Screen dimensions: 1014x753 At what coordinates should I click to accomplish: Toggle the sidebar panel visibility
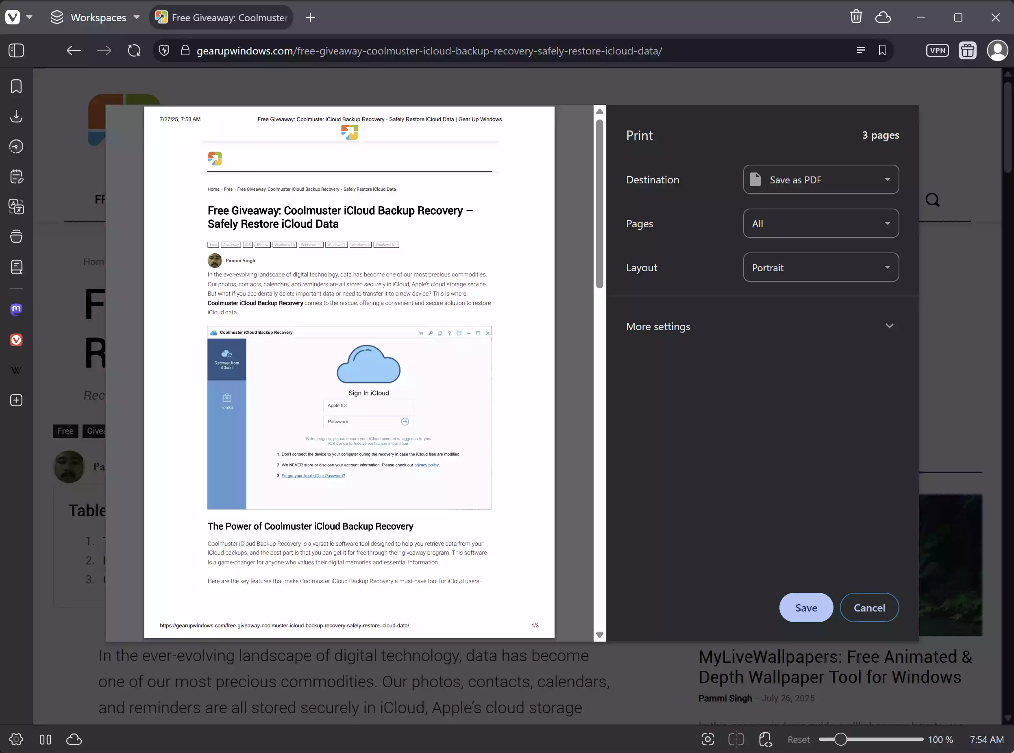coord(16,50)
